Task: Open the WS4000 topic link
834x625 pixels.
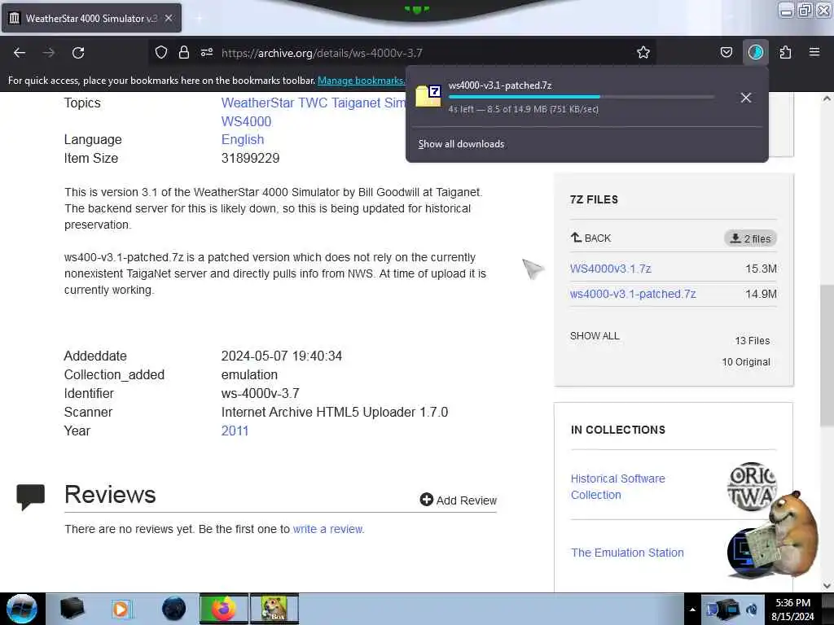Action: pyautogui.click(x=246, y=121)
